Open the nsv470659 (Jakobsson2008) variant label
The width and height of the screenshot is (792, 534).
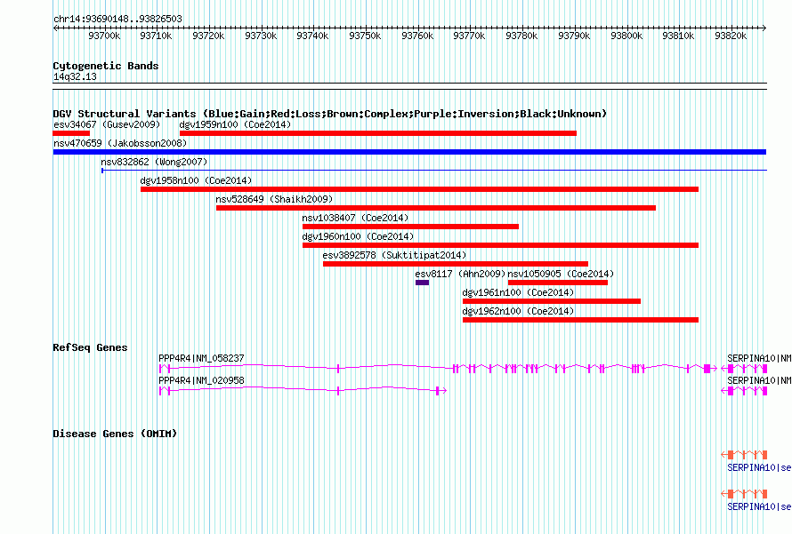pyautogui.click(x=120, y=143)
